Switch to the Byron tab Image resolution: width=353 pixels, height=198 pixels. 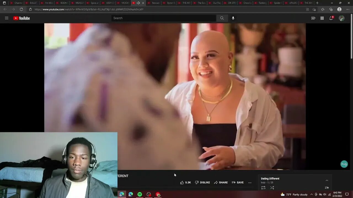(x=169, y=3)
